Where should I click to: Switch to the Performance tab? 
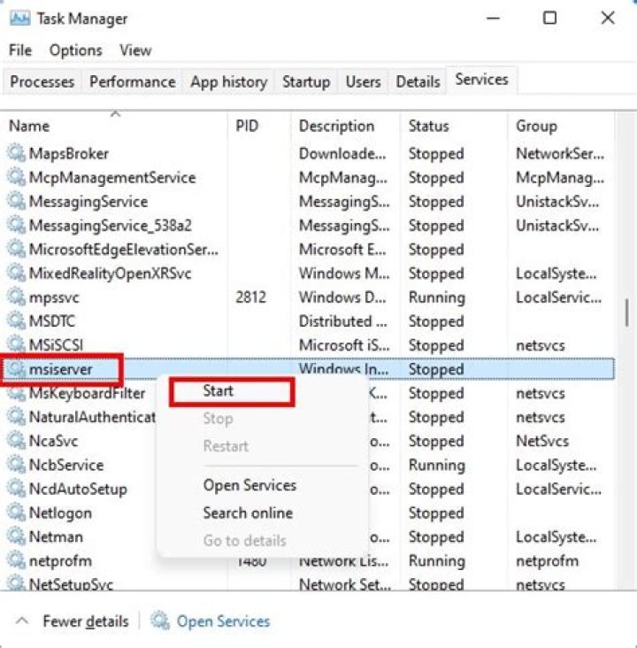click(x=133, y=81)
